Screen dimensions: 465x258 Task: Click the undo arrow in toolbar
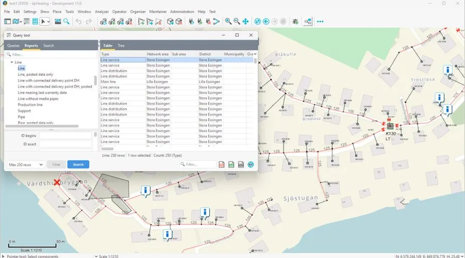point(79,21)
